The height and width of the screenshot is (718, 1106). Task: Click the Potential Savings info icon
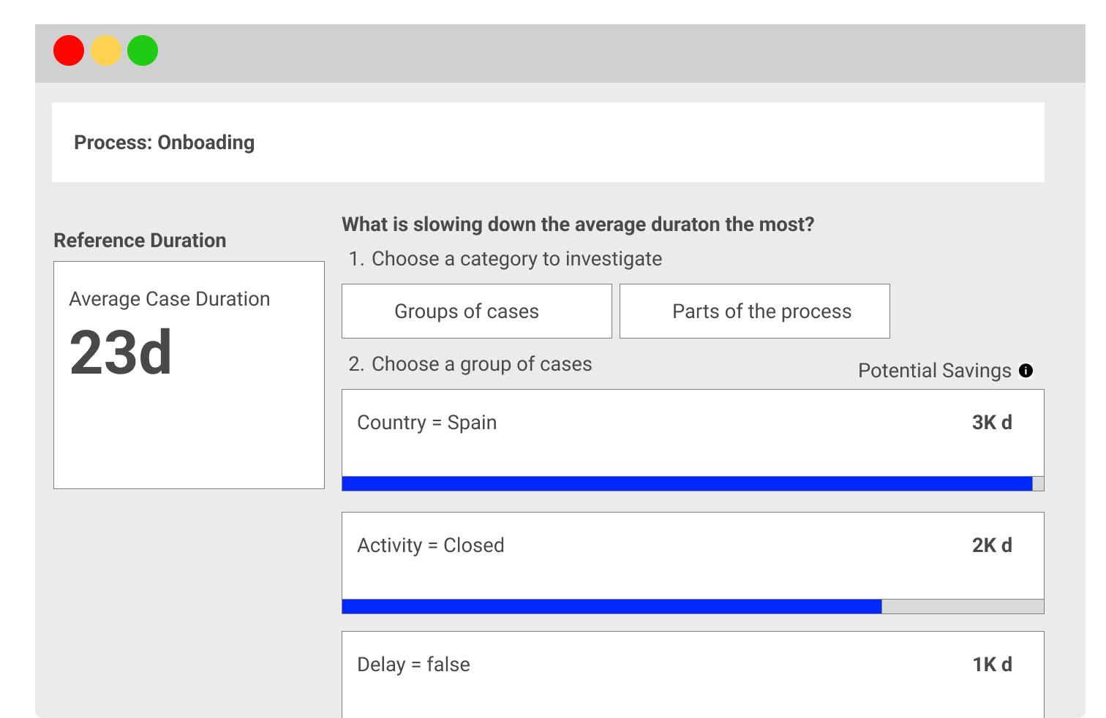point(1026,371)
